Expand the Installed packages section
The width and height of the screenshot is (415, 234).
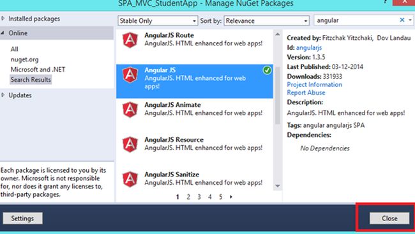coord(3,19)
